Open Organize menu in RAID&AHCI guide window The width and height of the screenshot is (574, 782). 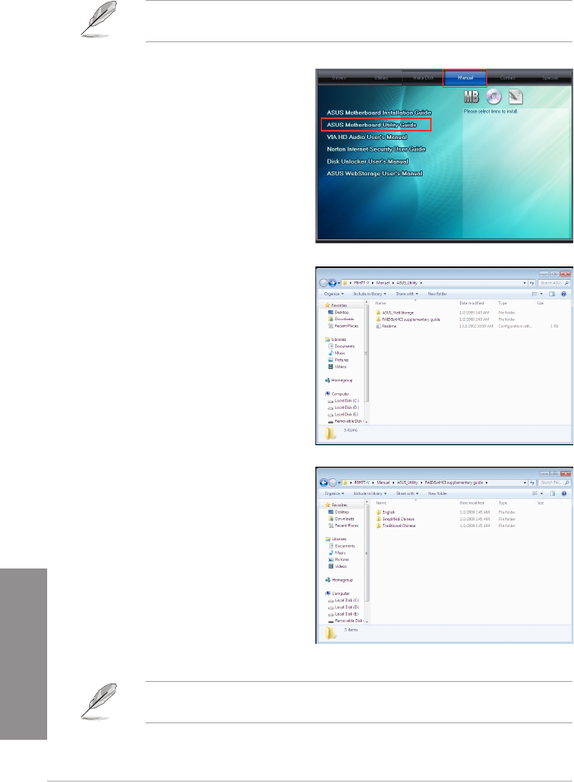click(334, 494)
